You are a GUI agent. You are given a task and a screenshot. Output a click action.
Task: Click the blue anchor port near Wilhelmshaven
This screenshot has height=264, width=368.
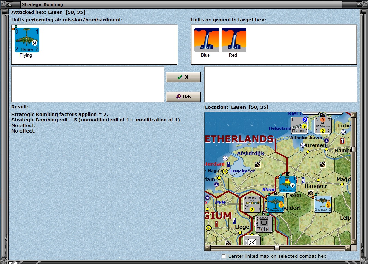[326, 141]
